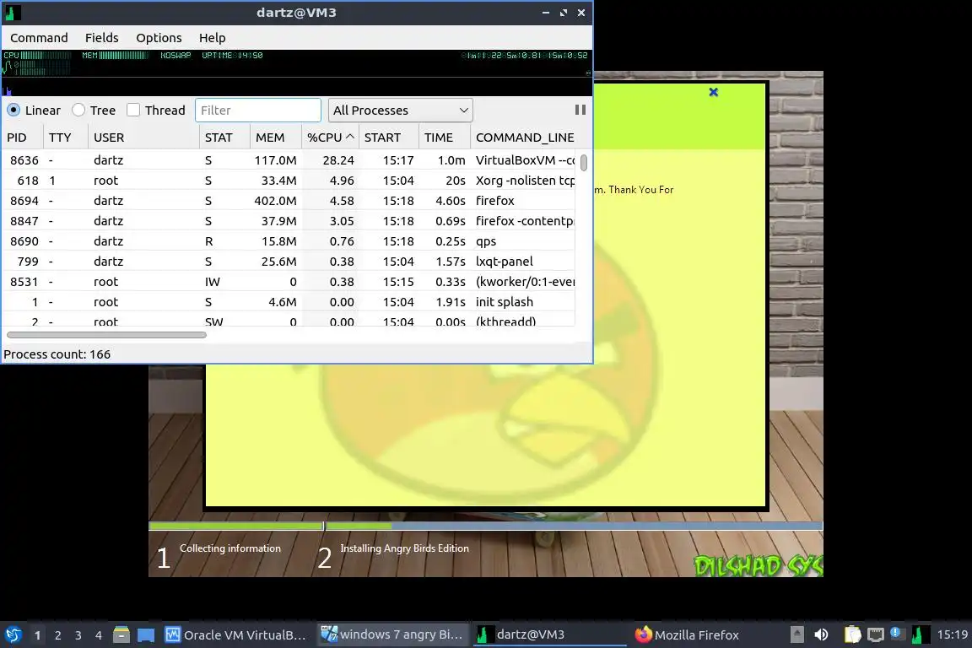Select the firefox -contentproc process row

point(289,221)
